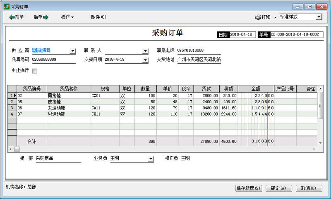Click table vertical scrollbar down arrow

[x=320, y=143]
